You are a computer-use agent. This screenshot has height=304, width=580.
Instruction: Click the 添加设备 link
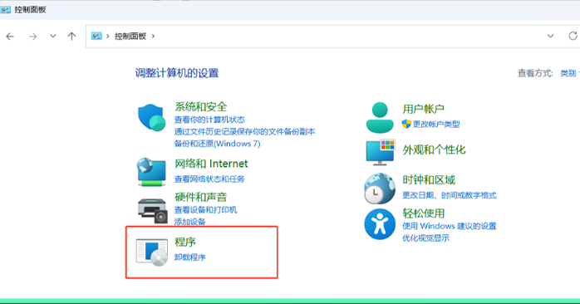189,222
